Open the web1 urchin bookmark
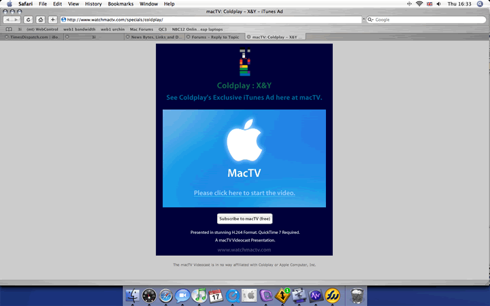490x306 pixels. 112,29
